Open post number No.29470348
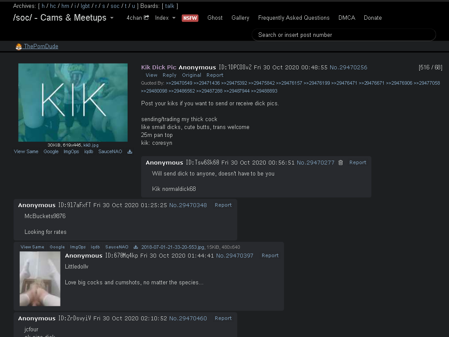Image resolution: width=449 pixels, height=337 pixels. click(188, 205)
